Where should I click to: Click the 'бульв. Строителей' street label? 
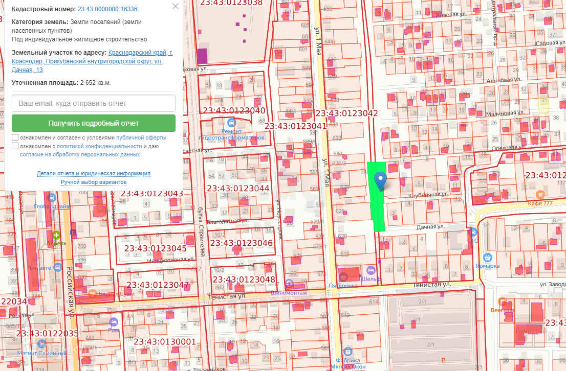click(x=201, y=231)
